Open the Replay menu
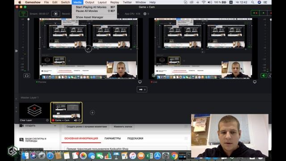The image size is (286, 161). [x=114, y=2]
